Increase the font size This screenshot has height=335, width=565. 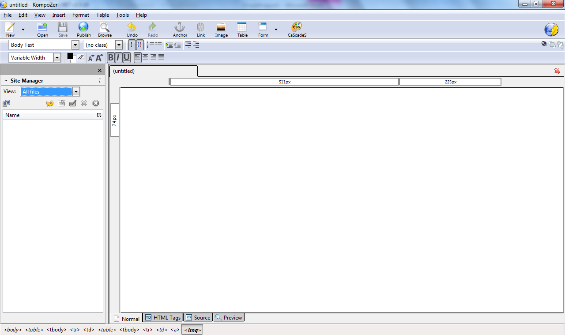[99, 58]
